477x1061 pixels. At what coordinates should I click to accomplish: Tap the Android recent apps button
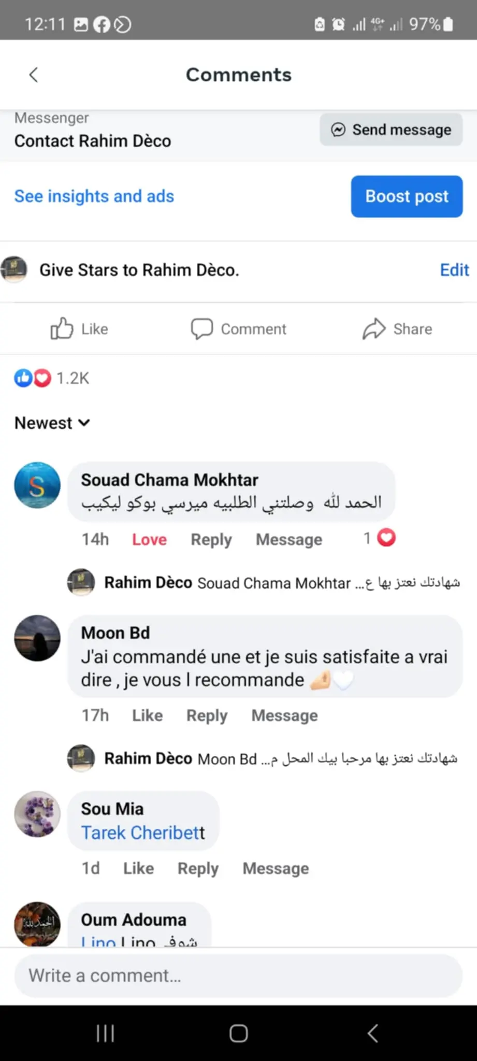click(105, 1033)
